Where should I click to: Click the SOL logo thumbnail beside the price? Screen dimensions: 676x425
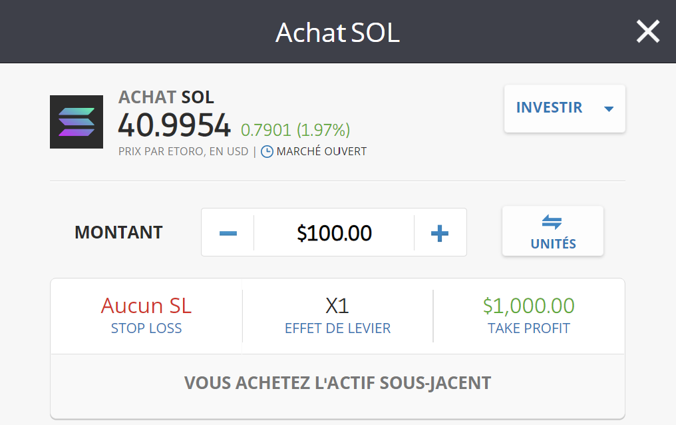(x=76, y=121)
